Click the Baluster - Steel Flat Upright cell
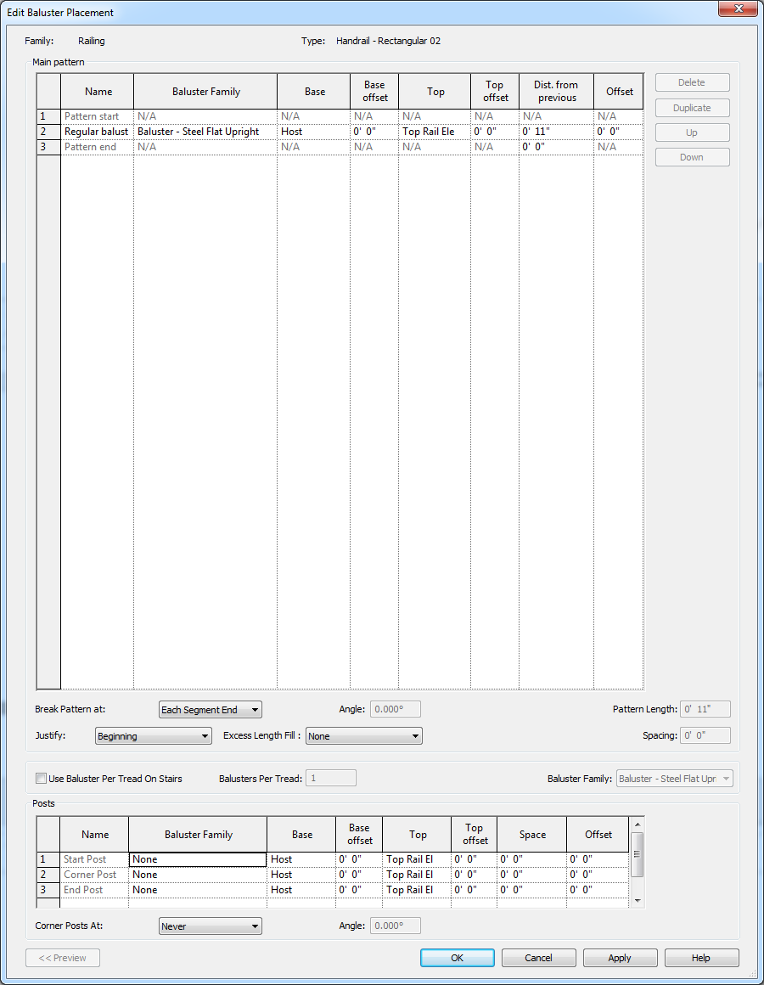 (205, 132)
